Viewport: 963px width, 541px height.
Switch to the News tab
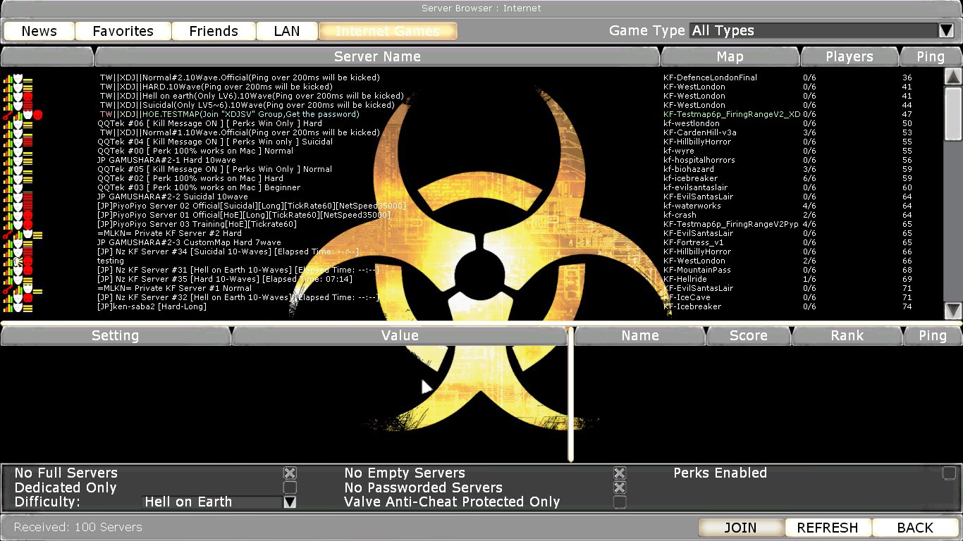tap(39, 31)
